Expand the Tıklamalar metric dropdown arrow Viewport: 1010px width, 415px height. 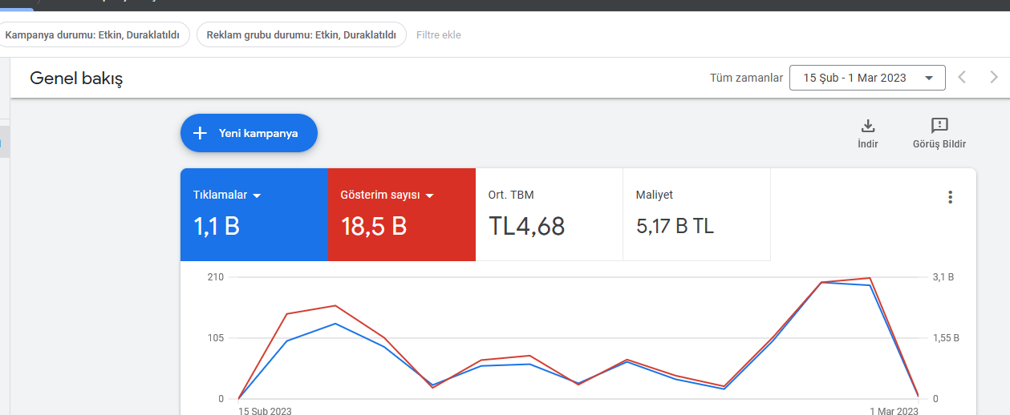[257, 195]
